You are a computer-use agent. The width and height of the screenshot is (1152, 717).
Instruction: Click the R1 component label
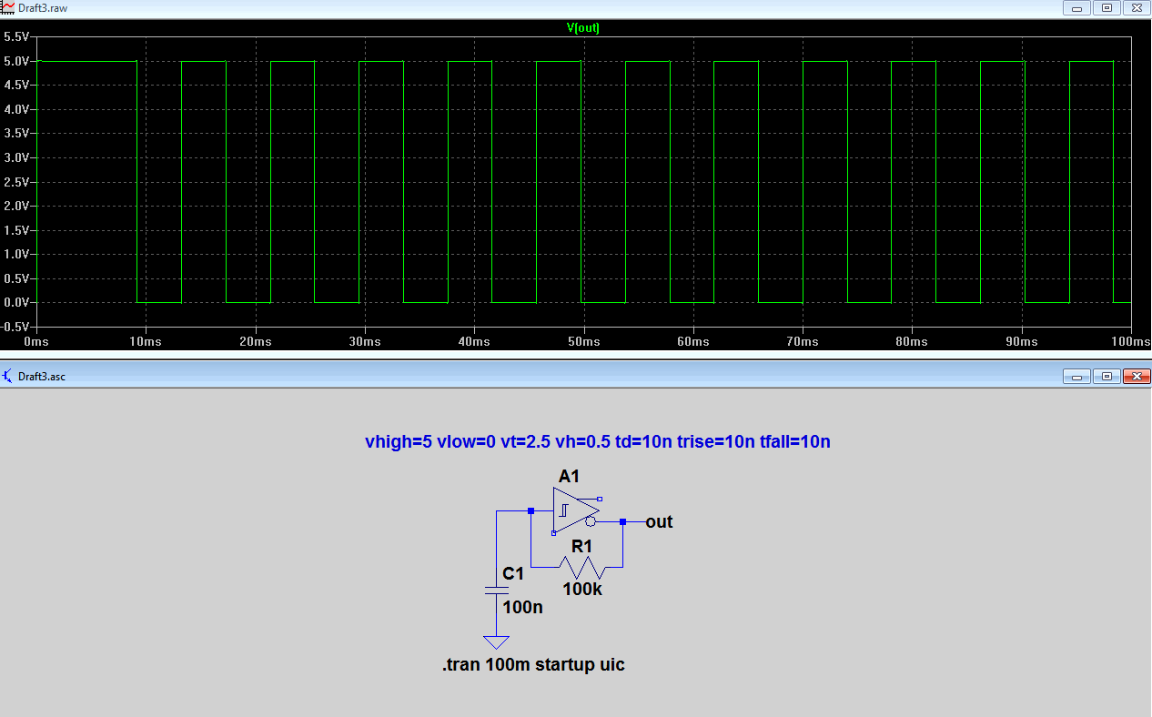[581, 546]
